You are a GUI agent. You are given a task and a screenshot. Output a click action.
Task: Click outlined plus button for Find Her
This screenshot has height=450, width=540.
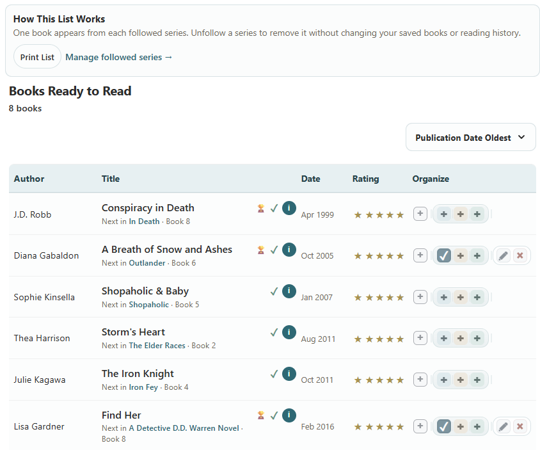(x=420, y=426)
